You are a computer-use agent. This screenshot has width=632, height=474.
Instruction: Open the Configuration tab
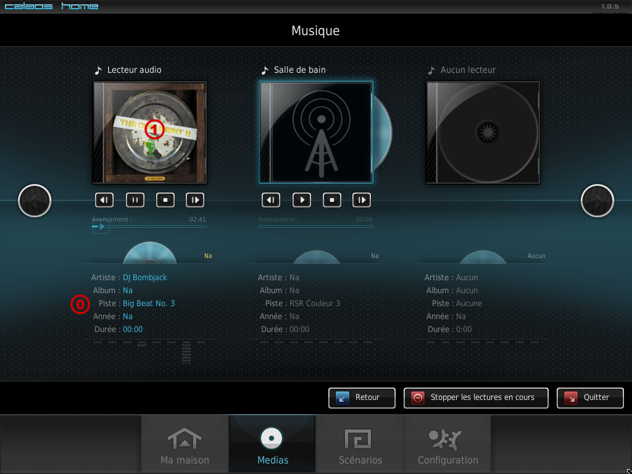click(x=447, y=444)
